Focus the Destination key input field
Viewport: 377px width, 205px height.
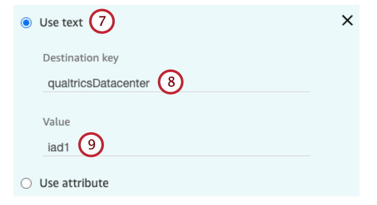(x=177, y=83)
